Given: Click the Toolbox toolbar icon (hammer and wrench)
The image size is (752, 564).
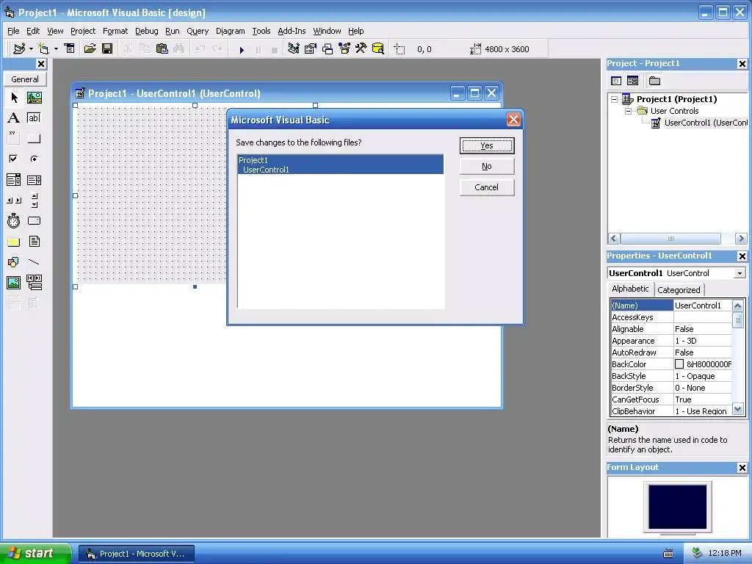Looking at the screenshot, I should 361,49.
